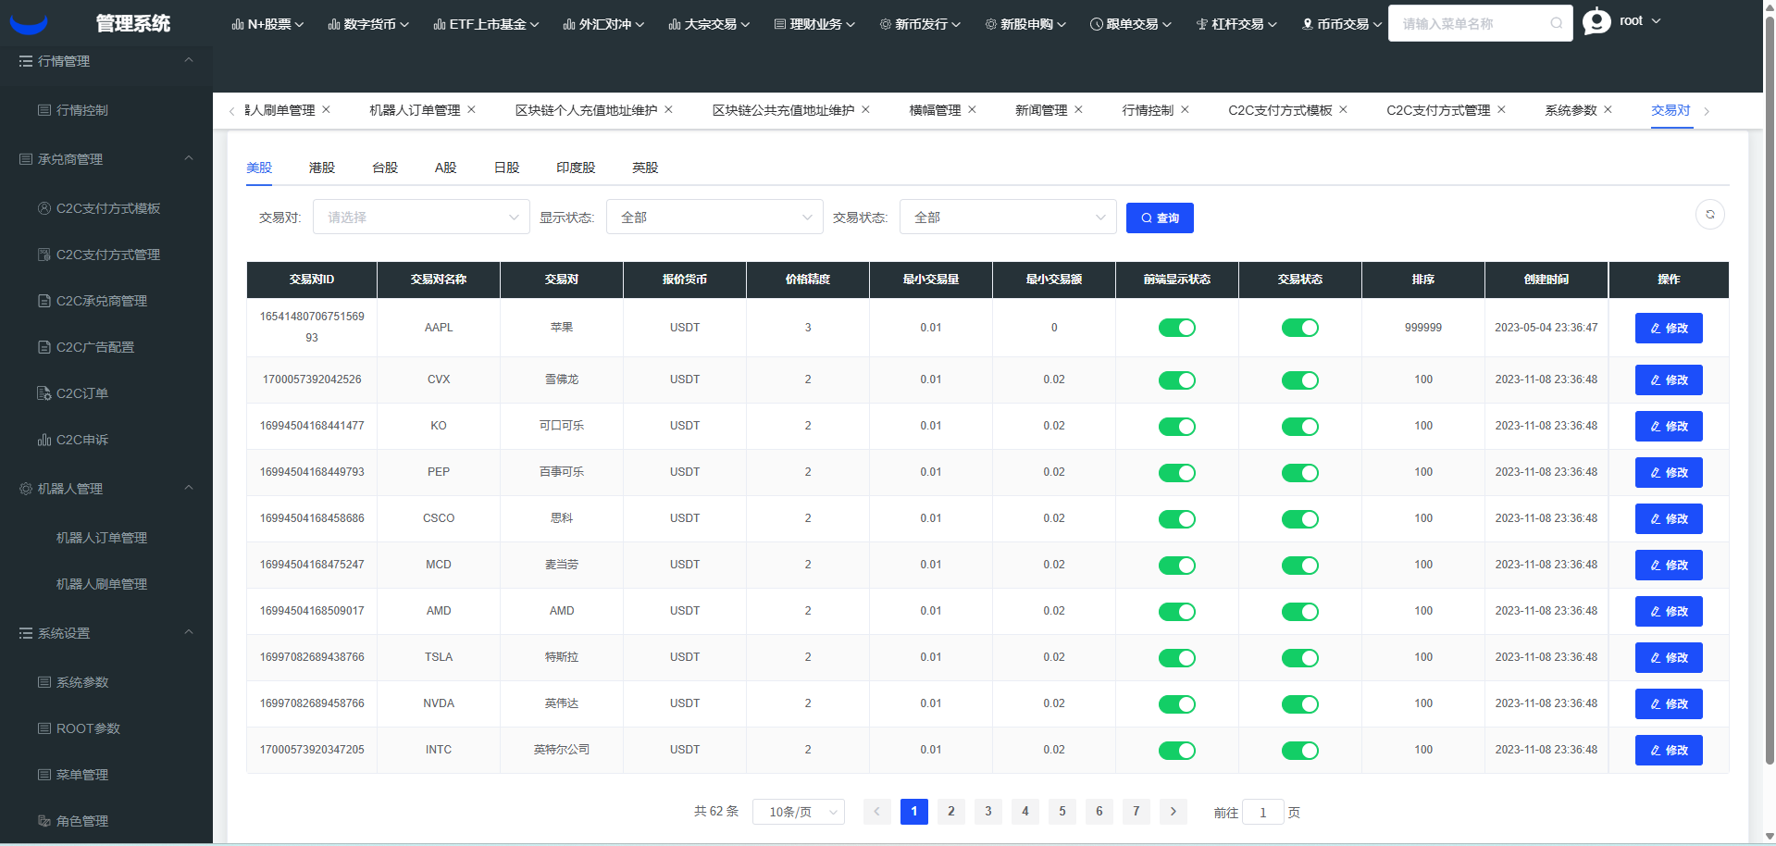
Task: Click the blue 查询 search button
Action: [x=1159, y=218]
